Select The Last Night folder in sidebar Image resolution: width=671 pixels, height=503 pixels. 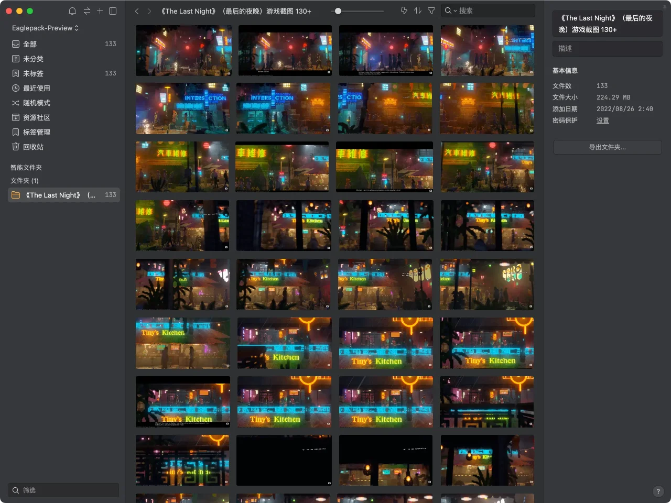pos(64,195)
